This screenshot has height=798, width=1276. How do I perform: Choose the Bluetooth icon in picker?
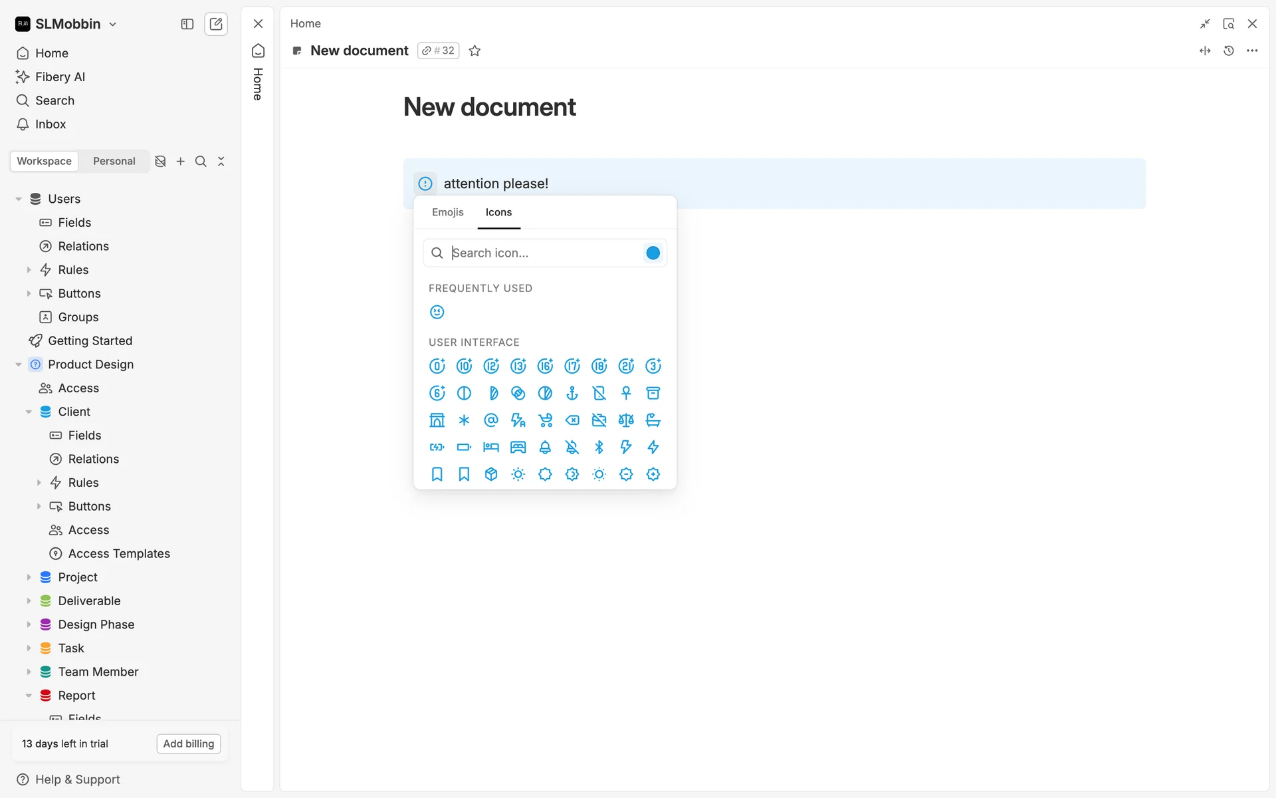(599, 447)
